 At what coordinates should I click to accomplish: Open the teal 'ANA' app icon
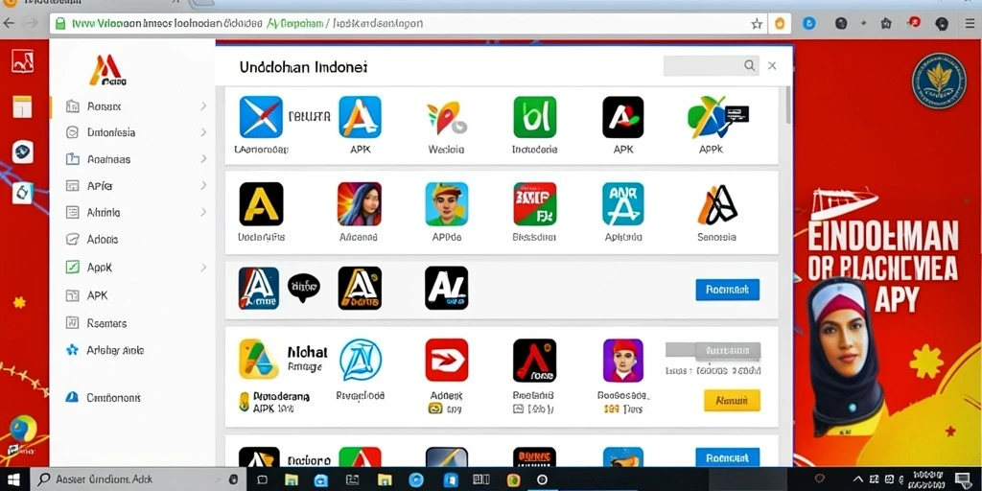[623, 203]
